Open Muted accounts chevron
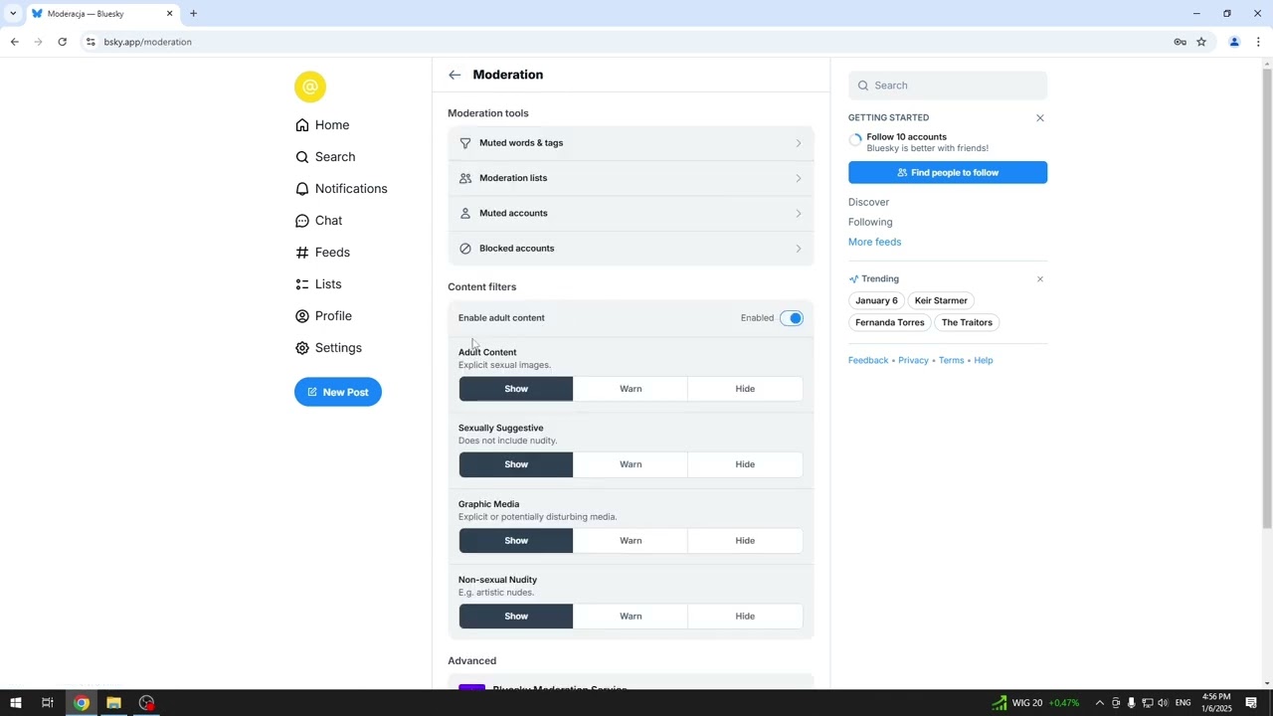This screenshot has width=1273, height=716. click(x=798, y=213)
